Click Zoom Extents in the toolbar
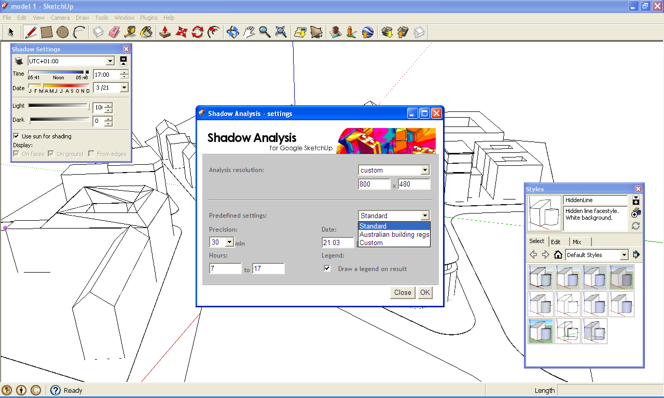This screenshot has height=398, width=664. point(280,32)
